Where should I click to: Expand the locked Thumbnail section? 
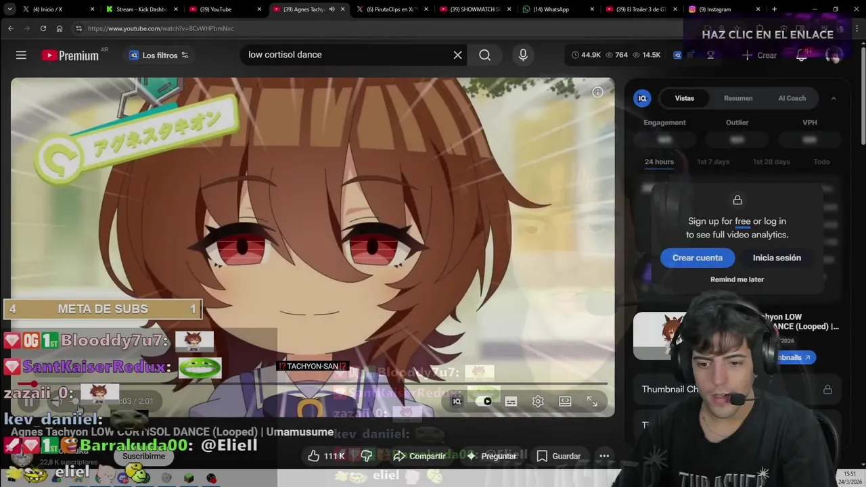[737, 390]
